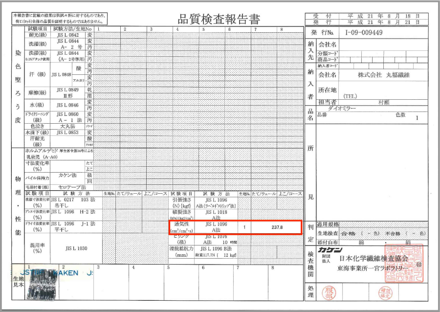440x312 pixels.
Task: Click product name ダイオミラー
Action: pyautogui.click(x=342, y=108)
